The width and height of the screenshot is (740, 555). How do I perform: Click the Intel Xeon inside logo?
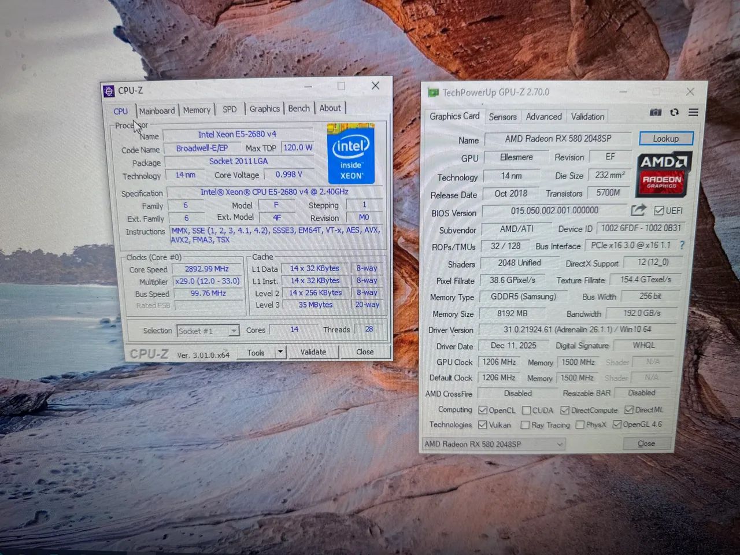[351, 153]
